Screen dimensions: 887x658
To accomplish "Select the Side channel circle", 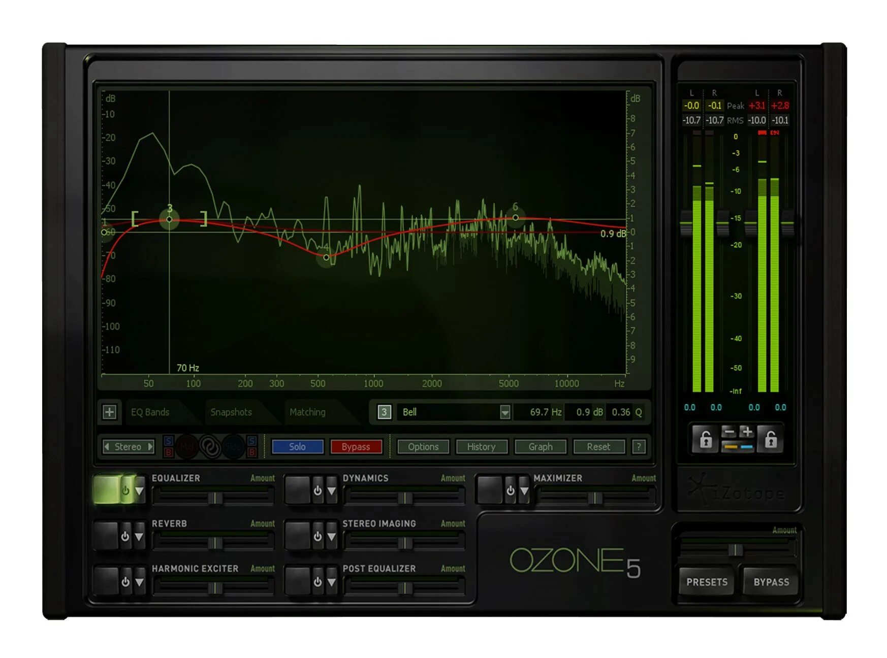I will click(233, 447).
